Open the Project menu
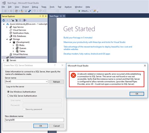This screenshot has width=149, height=133. 25,7
